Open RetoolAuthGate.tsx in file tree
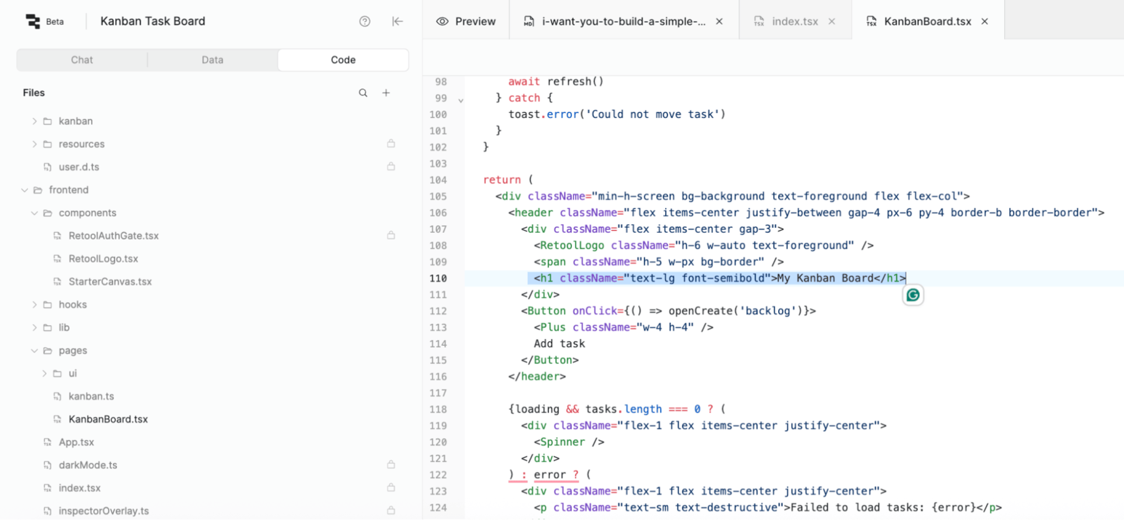Screen dimensions: 1124x520 (x=114, y=235)
